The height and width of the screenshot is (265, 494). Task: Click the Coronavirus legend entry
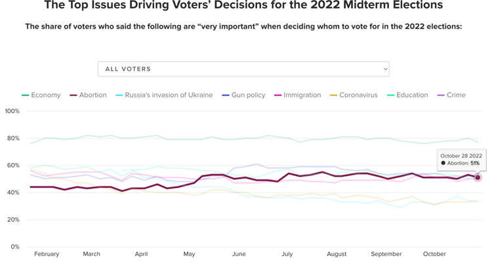(354, 95)
